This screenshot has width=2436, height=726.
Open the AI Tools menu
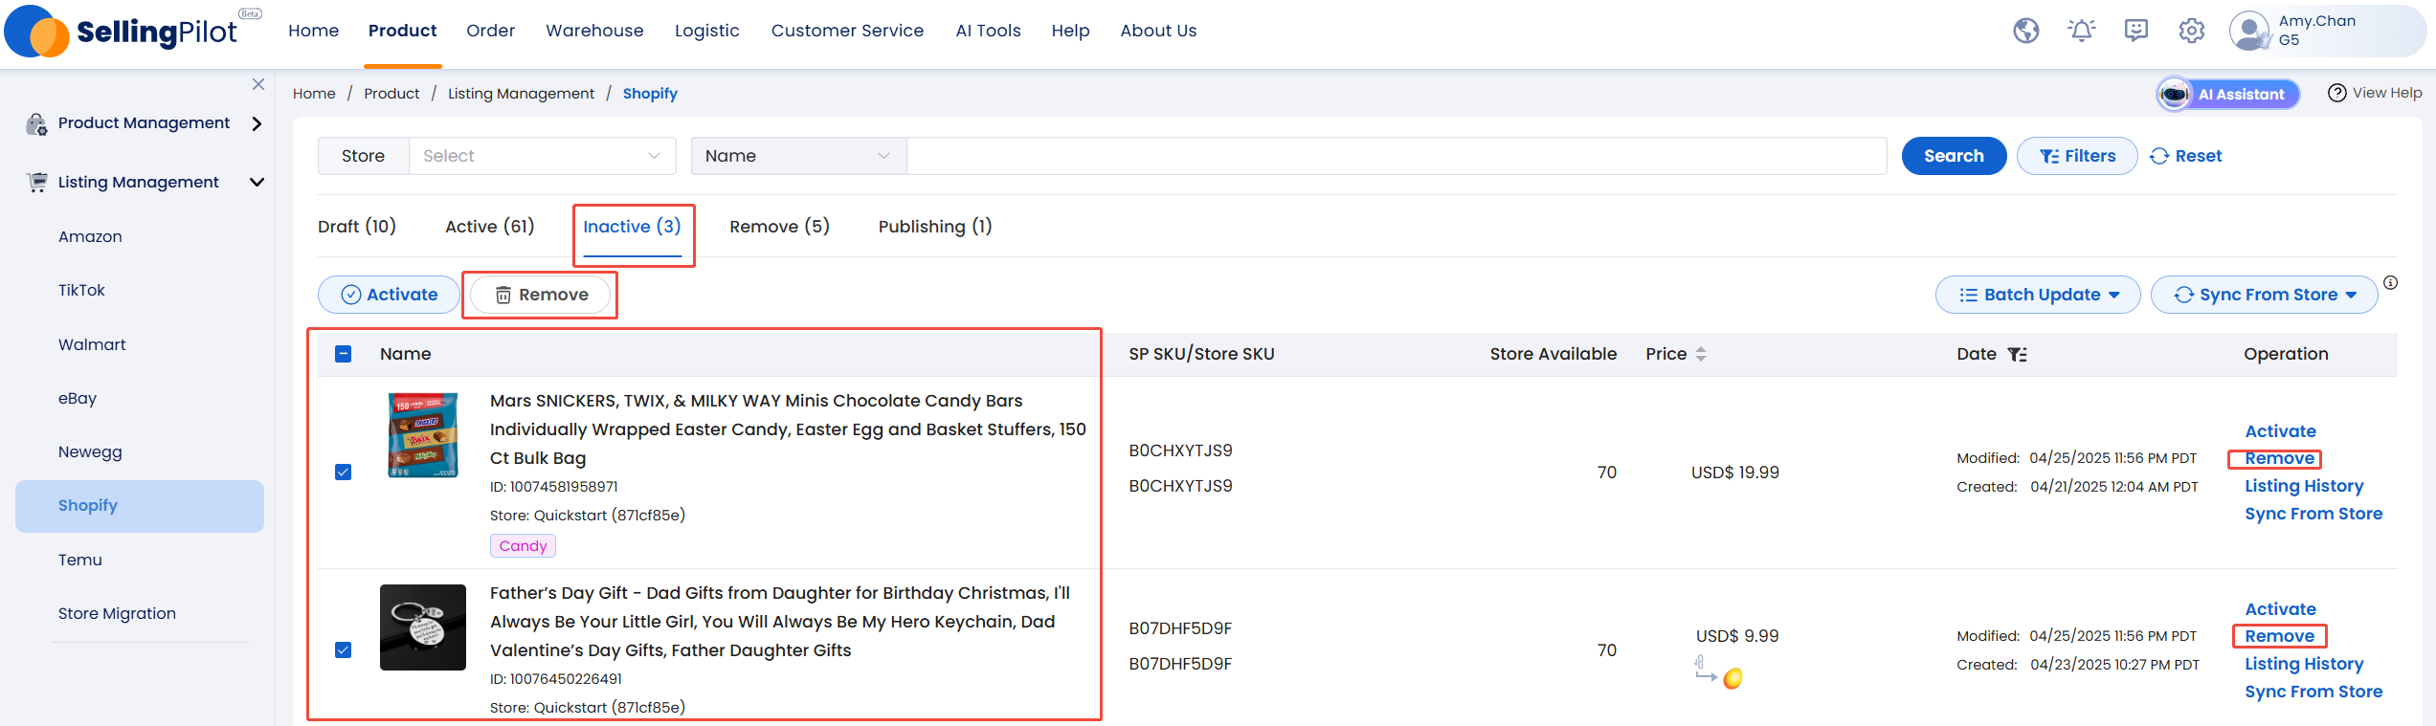pos(988,31)
